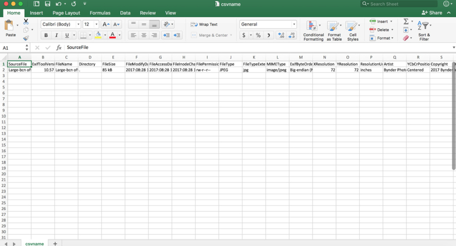Screen dimensions: 456x246
Task: Click the Undo arrow
Action: (59, 4)
